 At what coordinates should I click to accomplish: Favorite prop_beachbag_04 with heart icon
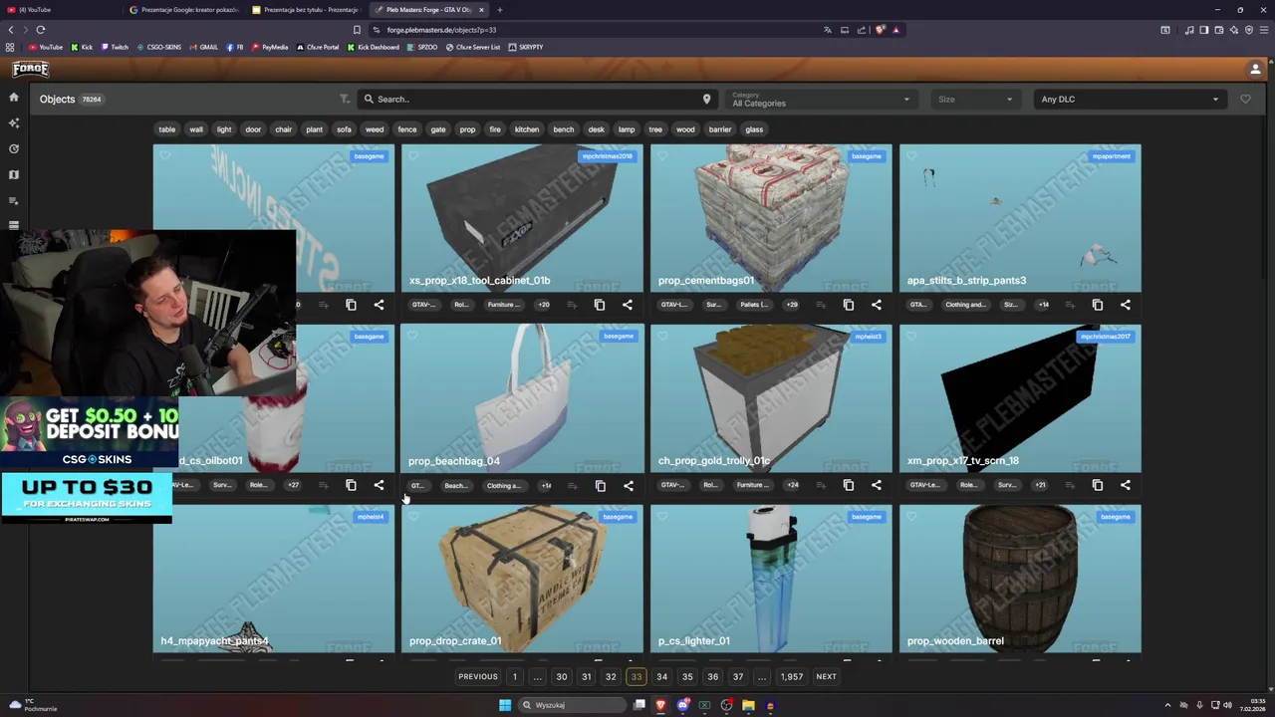(x=413, y=336)
